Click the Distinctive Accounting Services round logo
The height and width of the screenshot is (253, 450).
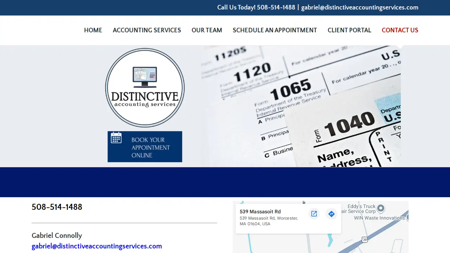click(x=145, y=87)
